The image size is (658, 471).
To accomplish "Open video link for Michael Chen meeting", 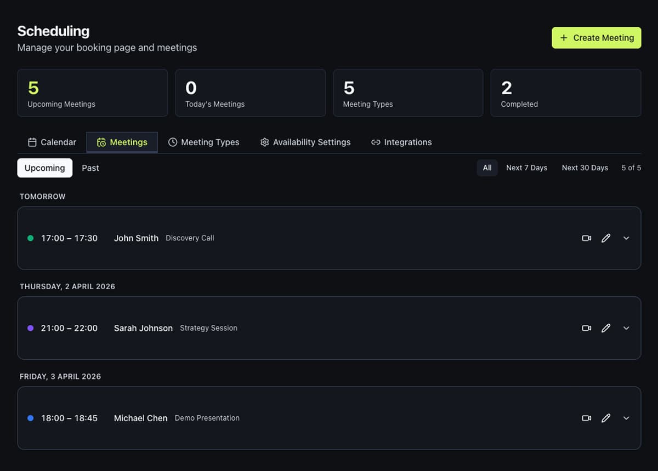I will [586, 418].
